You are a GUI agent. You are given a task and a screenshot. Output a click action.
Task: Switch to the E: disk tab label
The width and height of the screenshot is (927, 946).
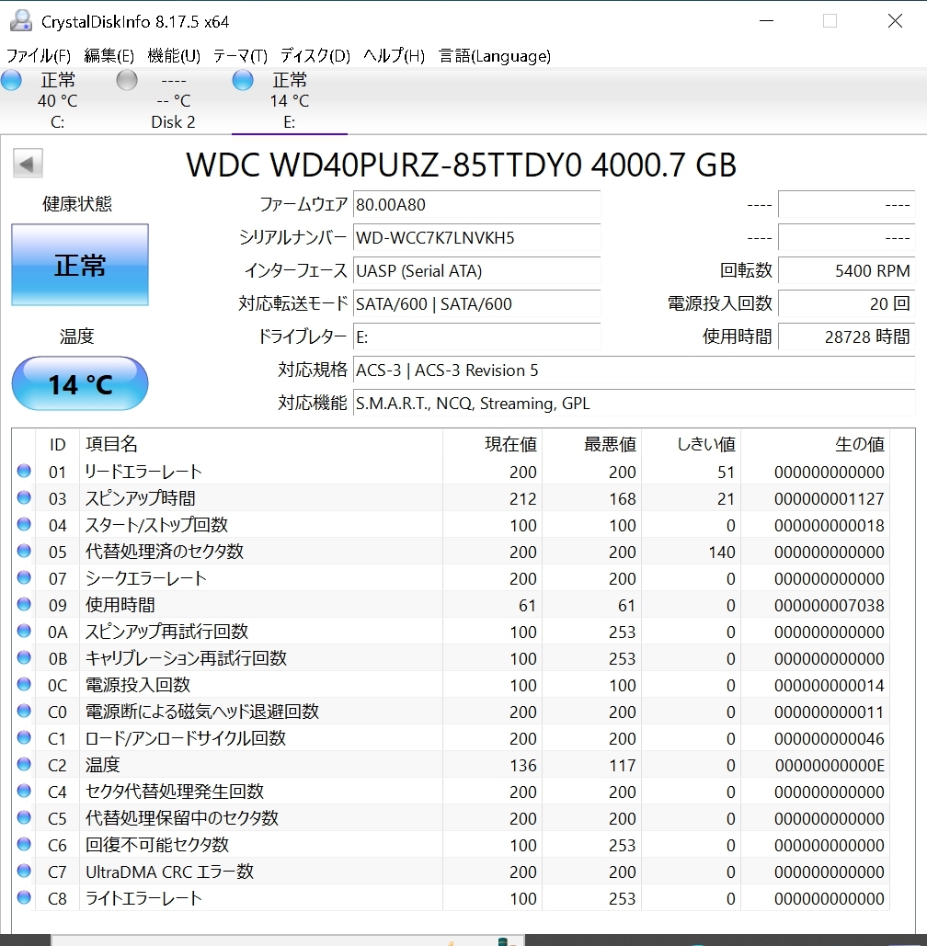(x=290, y=122)
